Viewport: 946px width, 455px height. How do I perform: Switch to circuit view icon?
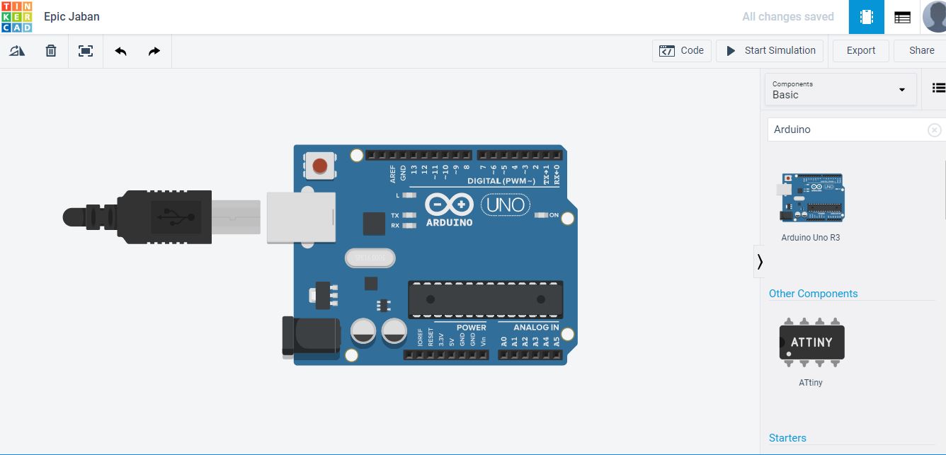(x=867, y=17)
